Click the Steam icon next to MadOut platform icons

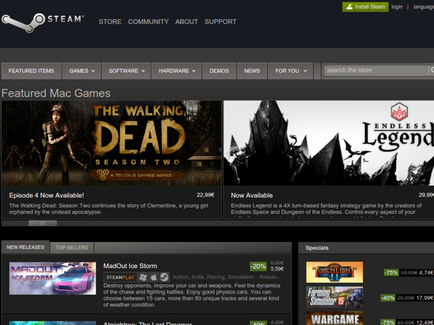click(165, 277)
